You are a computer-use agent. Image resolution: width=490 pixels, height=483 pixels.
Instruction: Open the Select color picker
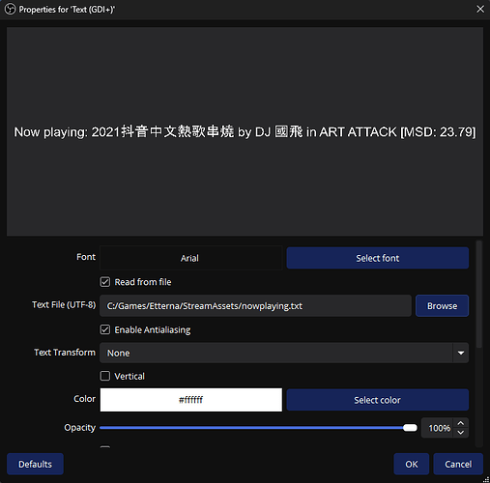pos(378,400)
